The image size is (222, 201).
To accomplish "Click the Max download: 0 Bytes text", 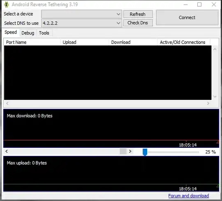I will coord(30,116).
